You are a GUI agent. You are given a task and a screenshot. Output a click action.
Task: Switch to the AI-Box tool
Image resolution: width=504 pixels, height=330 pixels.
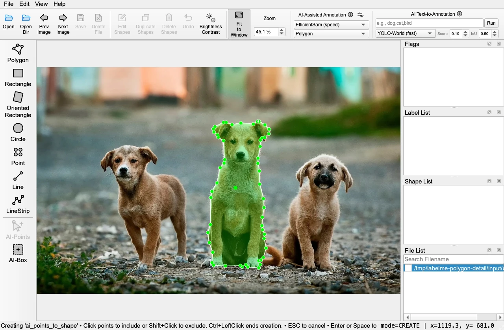tap(18, 253)
